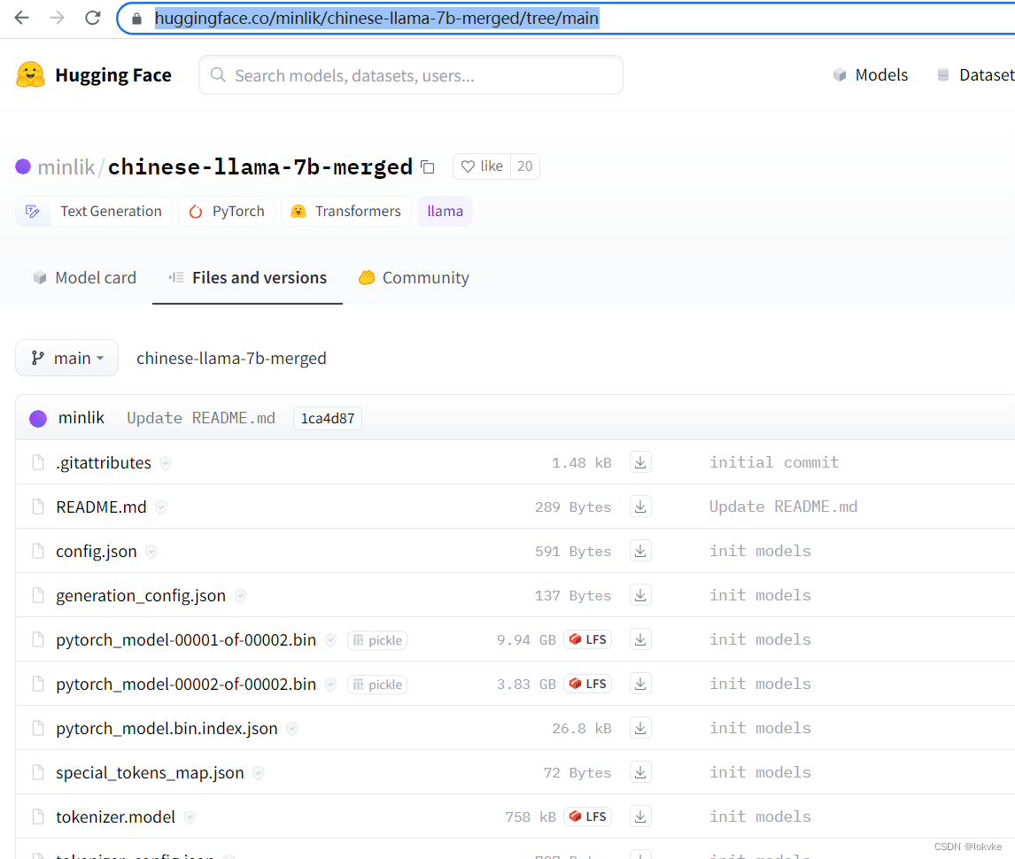Download the config.json file
This screenshot has height=859, width=1015.
click(x=640, y=551)
